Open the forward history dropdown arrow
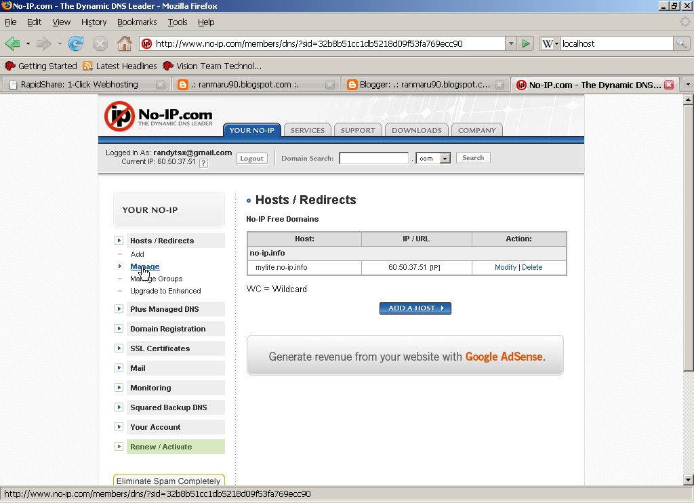Screen dimensions: 694x503 pyautogui.click(x=60, y=43)
